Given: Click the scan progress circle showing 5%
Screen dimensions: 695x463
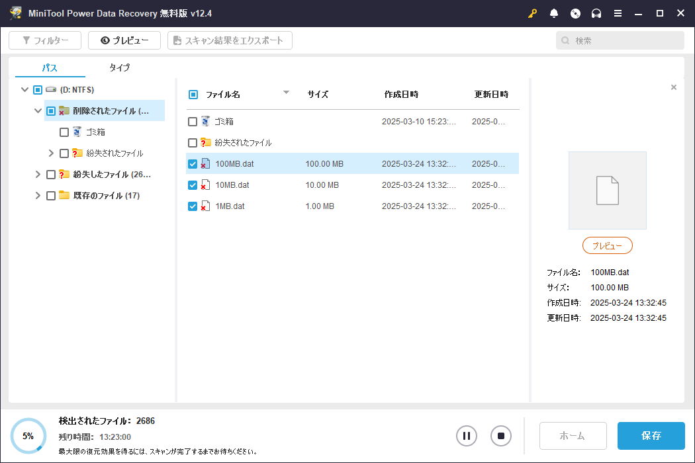Looking at the screenshot, I should click(28, 436).
